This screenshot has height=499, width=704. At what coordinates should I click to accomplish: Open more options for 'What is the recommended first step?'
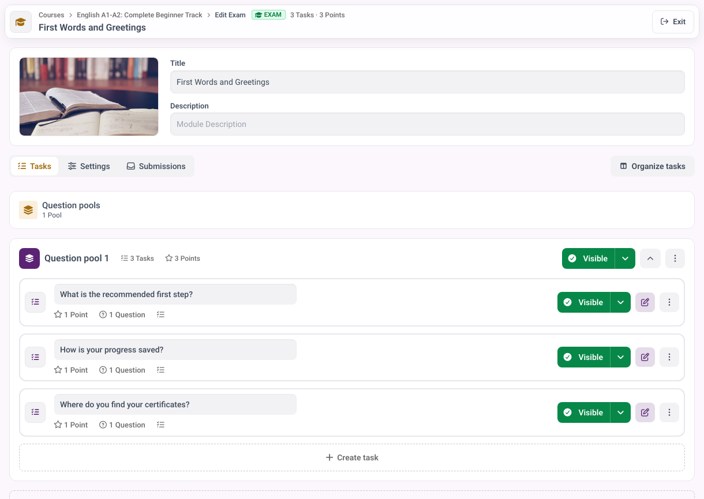(669, 302)
